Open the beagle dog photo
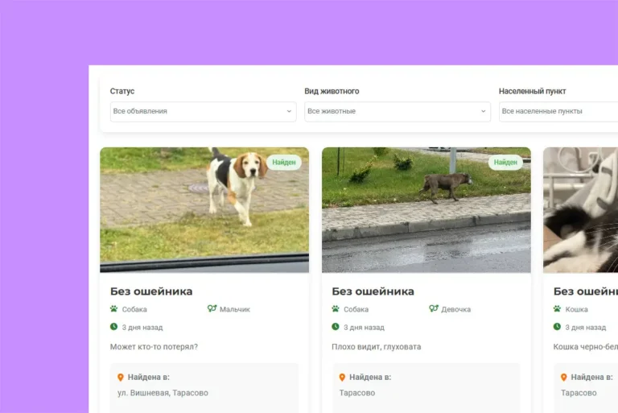 click(204, 209)
